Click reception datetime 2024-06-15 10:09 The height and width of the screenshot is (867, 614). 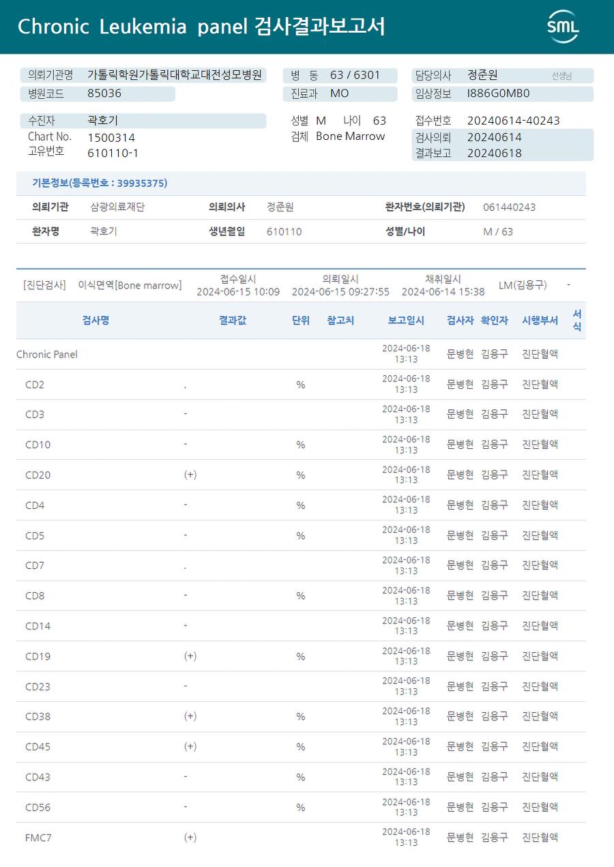click(238, 292)
